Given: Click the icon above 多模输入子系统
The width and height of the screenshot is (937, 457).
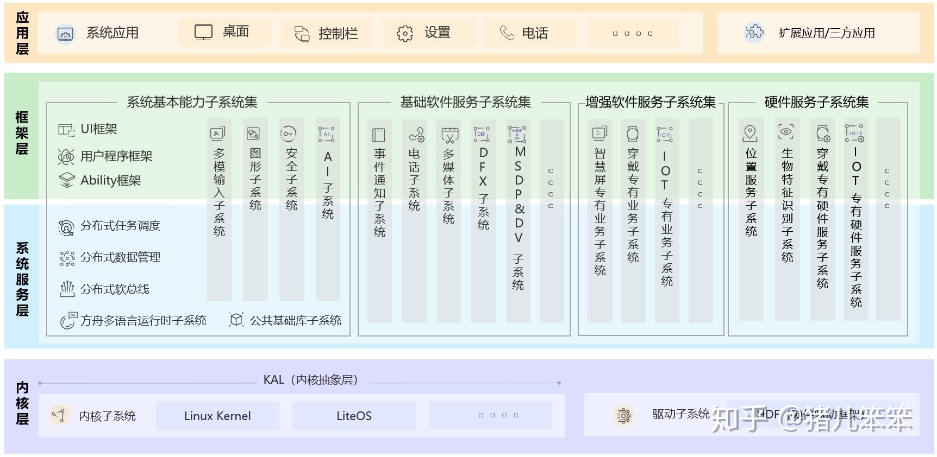Looking at the screenshot, I should [x=217, y=134].
